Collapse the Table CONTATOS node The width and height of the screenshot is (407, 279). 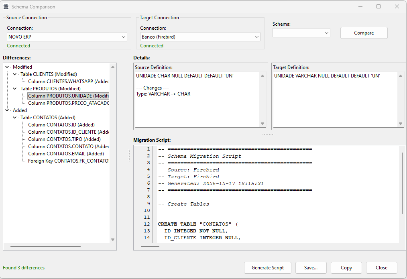[x=15, y=118]
